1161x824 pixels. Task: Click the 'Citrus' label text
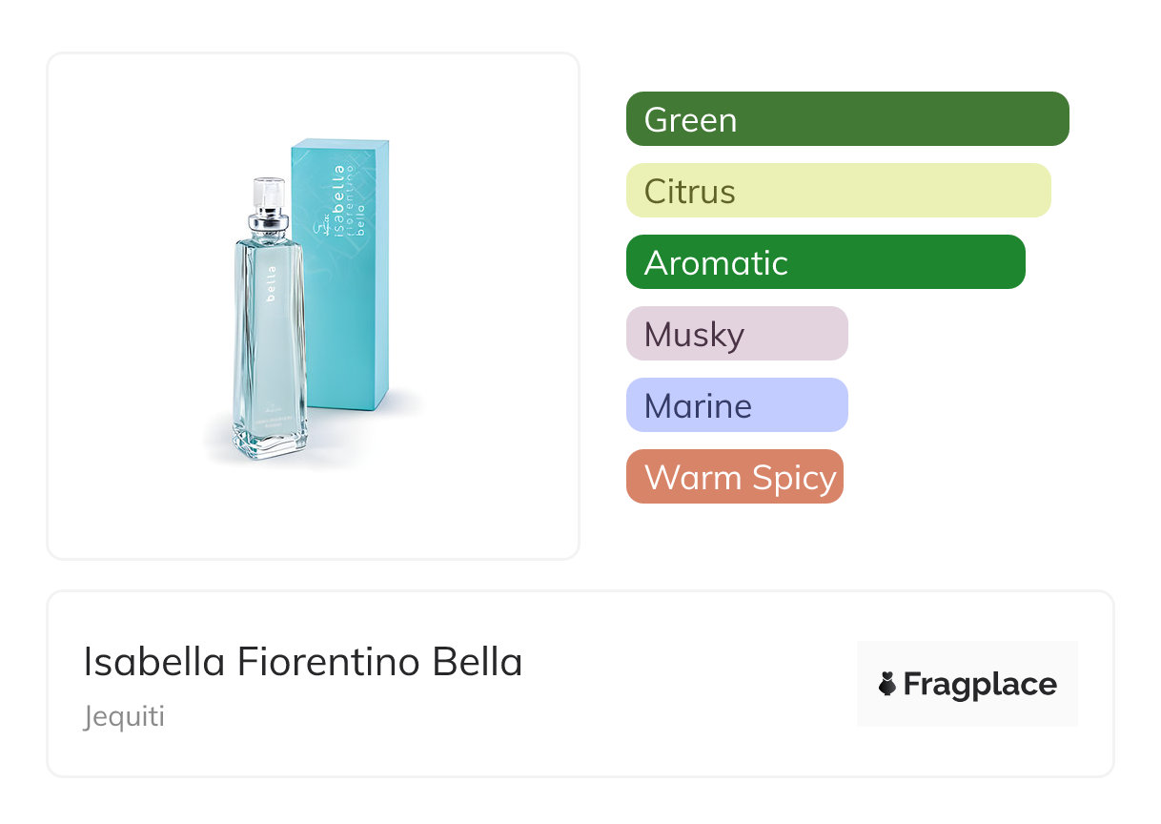(689, 192)
